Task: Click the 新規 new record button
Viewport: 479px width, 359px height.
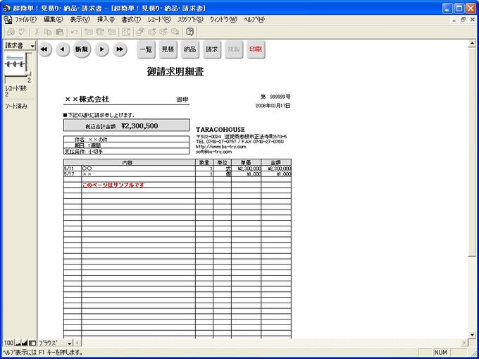Action: pos(82,49)
